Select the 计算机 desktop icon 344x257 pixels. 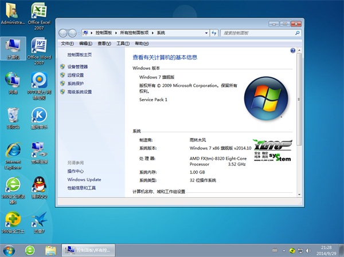coord(13,49)
